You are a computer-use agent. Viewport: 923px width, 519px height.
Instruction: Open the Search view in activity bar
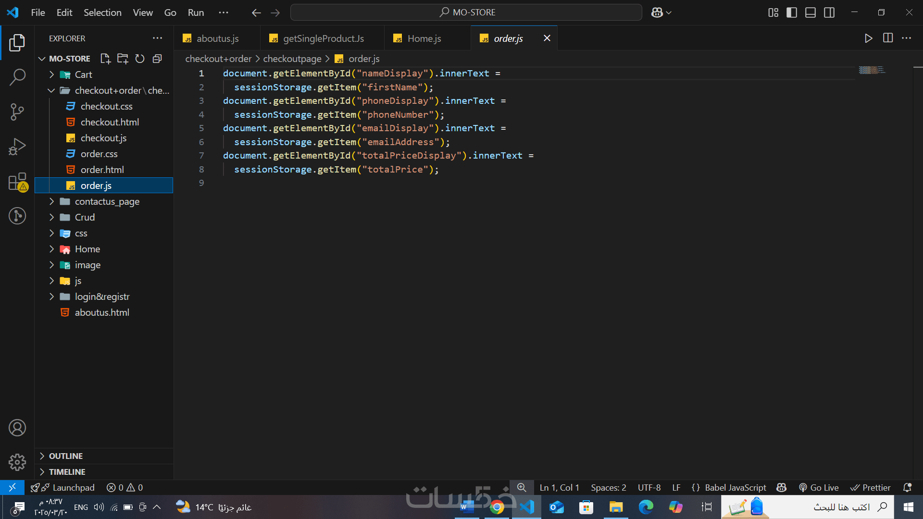coord(17,77)
